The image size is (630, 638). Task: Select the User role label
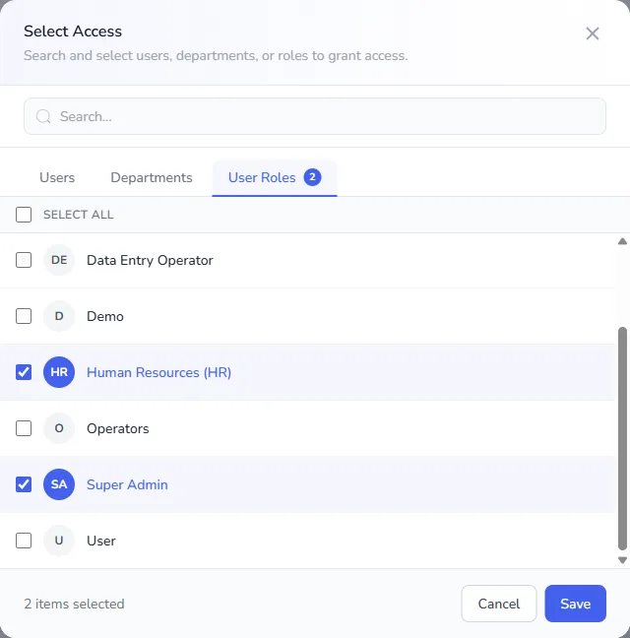point(101,542)
